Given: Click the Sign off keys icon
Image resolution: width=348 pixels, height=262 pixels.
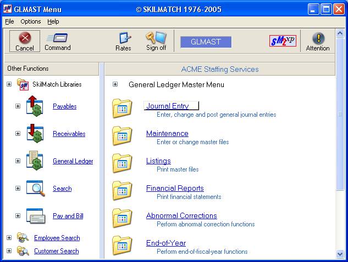Looking at the screenshot, I should [156, 38].
